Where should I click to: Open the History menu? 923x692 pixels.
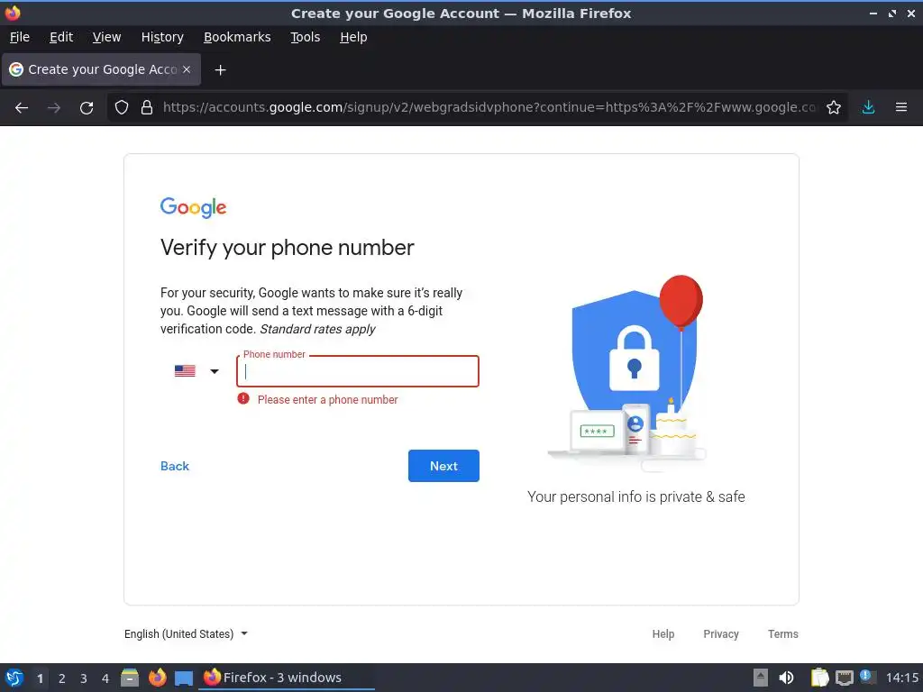(x=162, y=37)
